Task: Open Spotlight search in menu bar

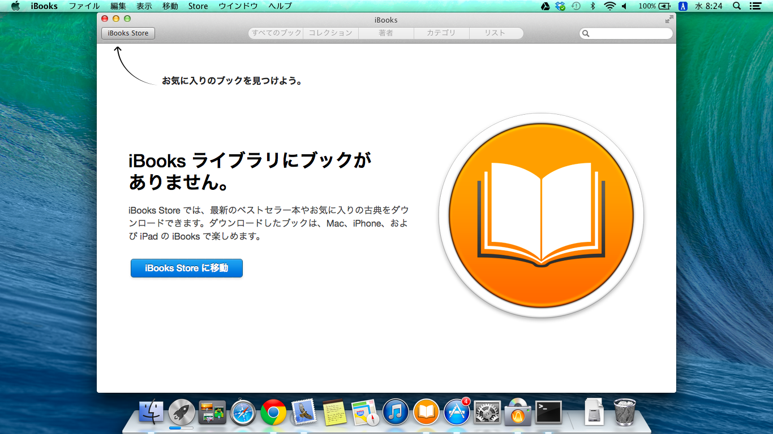Action: click(737, 6)
